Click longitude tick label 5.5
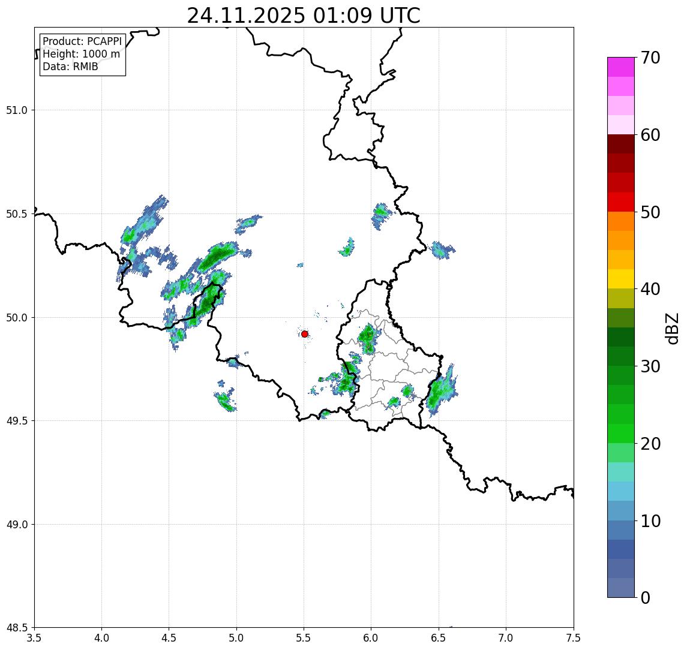 click(x=304, y=638)
